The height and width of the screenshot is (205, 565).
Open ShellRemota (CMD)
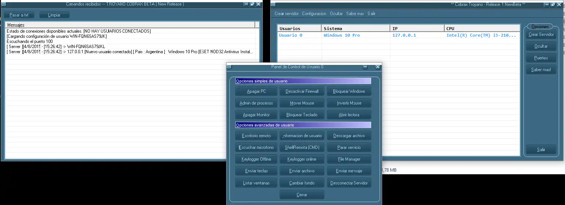[x=302, y=147]
